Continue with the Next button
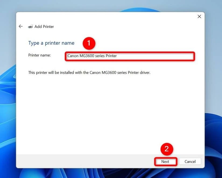222x178 pixels. 165,162
